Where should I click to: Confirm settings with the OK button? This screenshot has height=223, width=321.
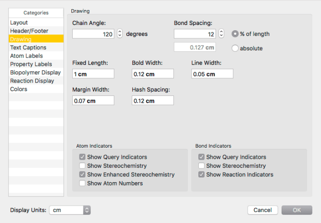pyautogui.click(x=297, y=210)
